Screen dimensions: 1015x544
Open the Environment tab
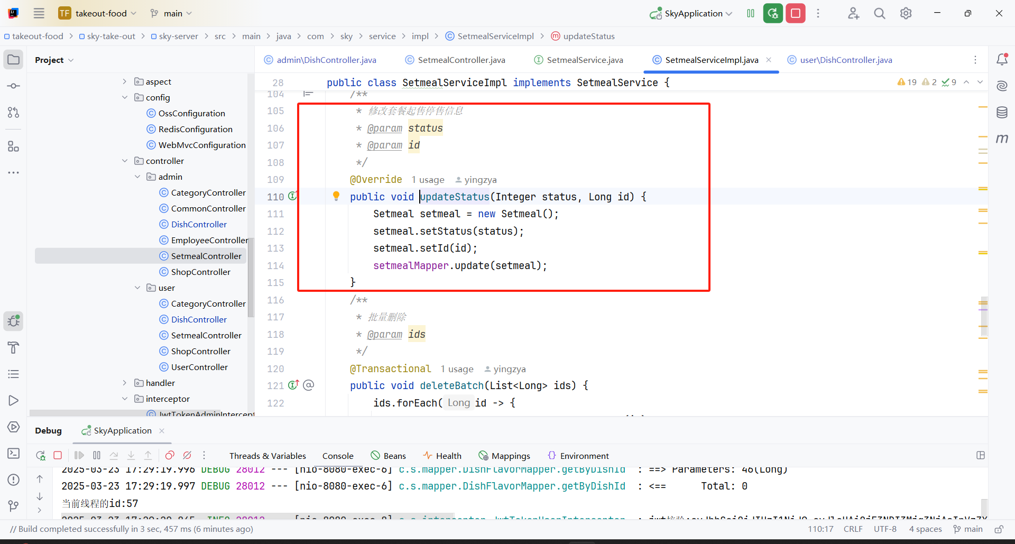pyautogui.click(x=578, y=456)
